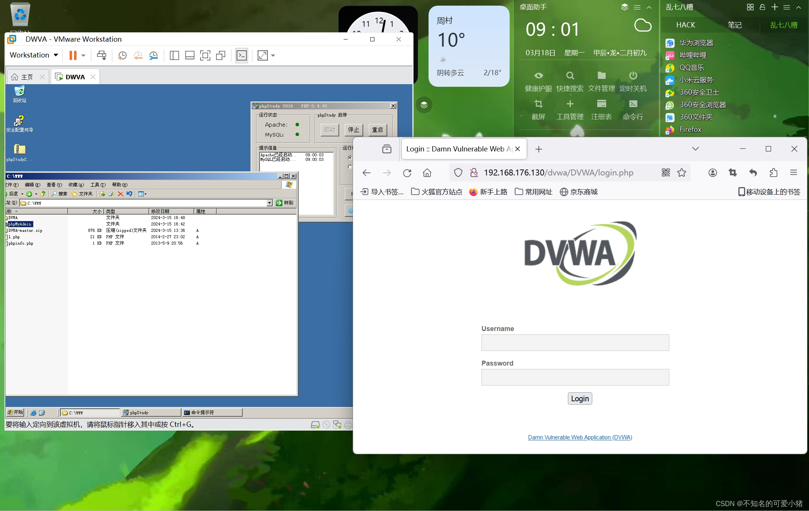
Task: Open the Firefox account icon
Action: (x=712, y=173)
